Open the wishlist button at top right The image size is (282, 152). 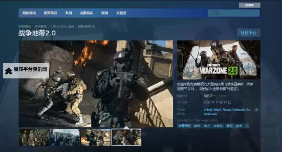pos(250,5)
